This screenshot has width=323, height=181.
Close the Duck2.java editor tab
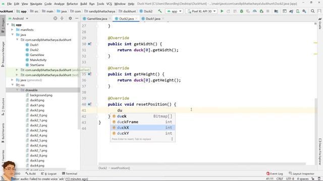136,19
